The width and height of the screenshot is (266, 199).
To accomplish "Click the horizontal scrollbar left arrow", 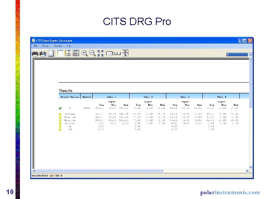I will coord(34,171).
